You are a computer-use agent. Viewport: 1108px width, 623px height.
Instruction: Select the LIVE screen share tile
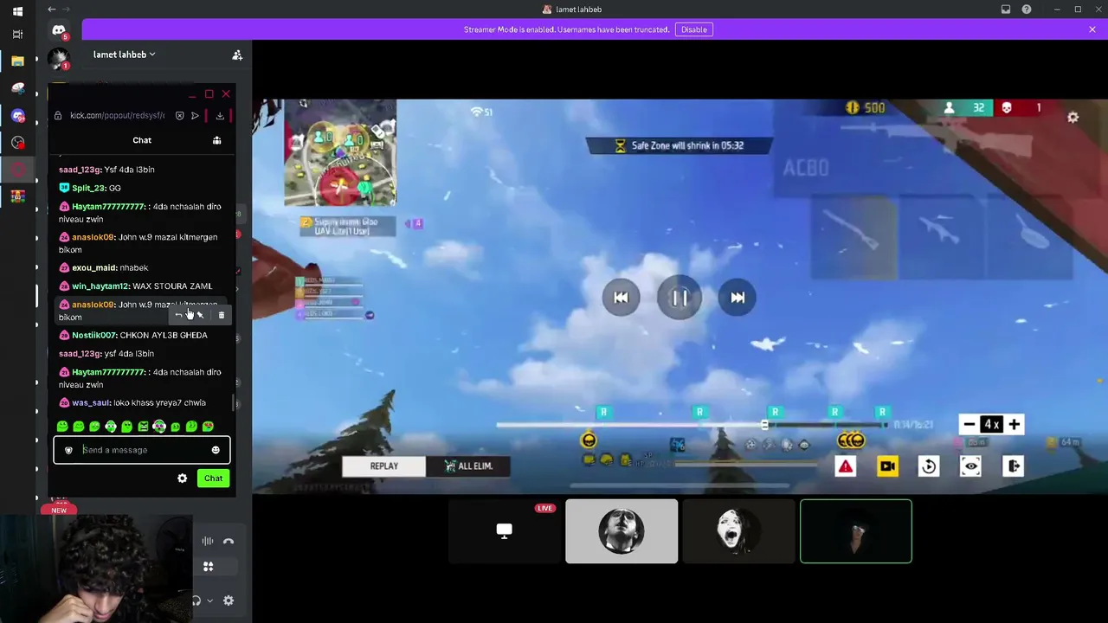click(x=505, y=531)
